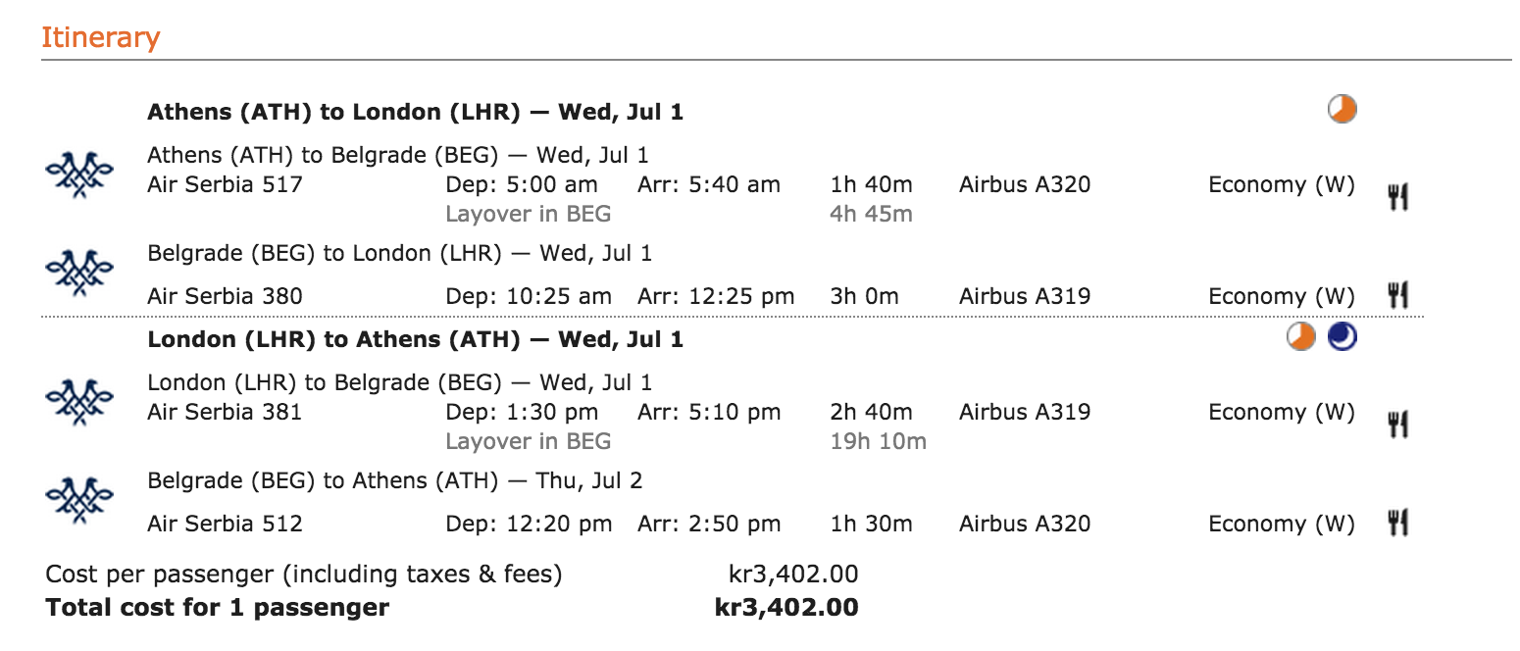Click the meal icon on flight 512's row
This screenshot has width=1520, height=651.
point(1398,523)
